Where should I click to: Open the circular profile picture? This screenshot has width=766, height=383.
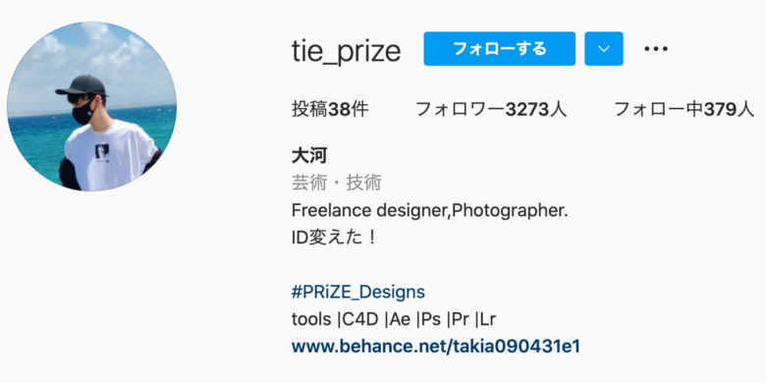coord(92,106)
